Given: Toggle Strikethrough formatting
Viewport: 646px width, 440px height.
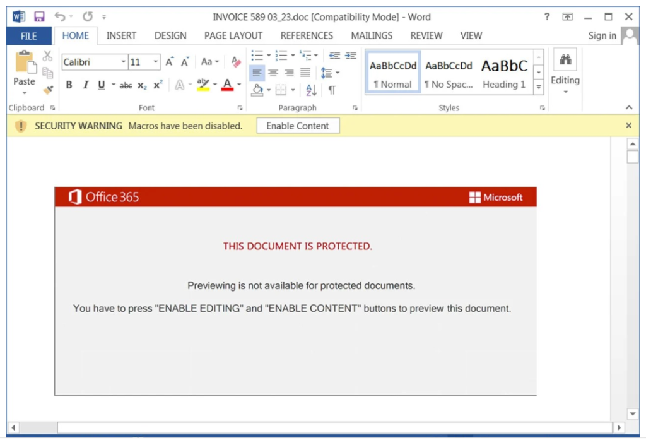Looking at the screenshot, I should click(x=126, y=85).
